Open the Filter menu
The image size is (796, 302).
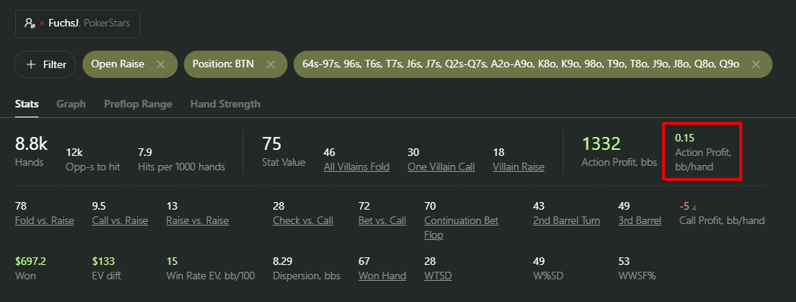(45, 64)
